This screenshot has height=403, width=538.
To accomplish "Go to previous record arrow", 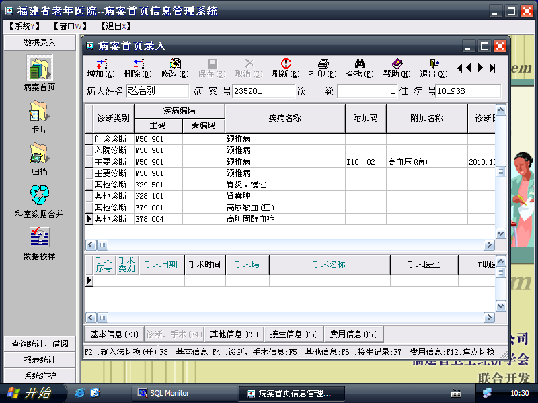I will (469, 68).
